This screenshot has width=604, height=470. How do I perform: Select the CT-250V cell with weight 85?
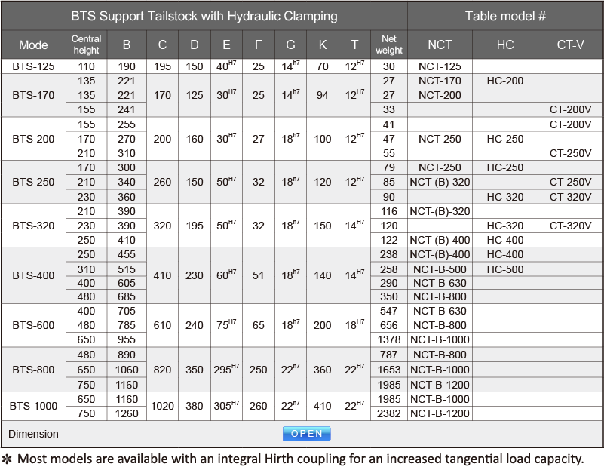tap(571, 182)
